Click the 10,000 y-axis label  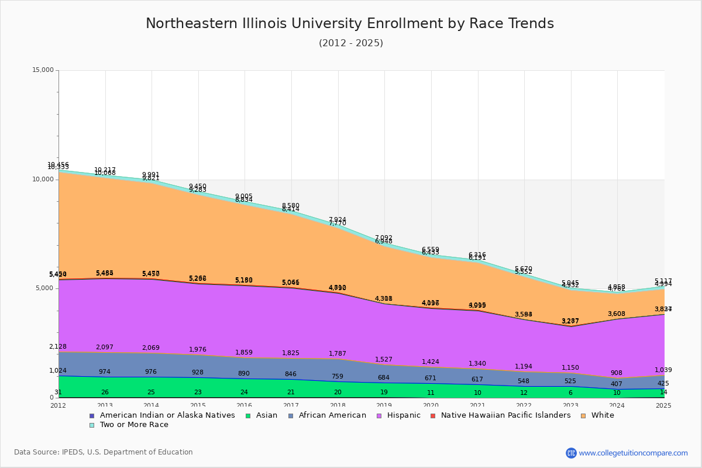[x=43, y=180]
